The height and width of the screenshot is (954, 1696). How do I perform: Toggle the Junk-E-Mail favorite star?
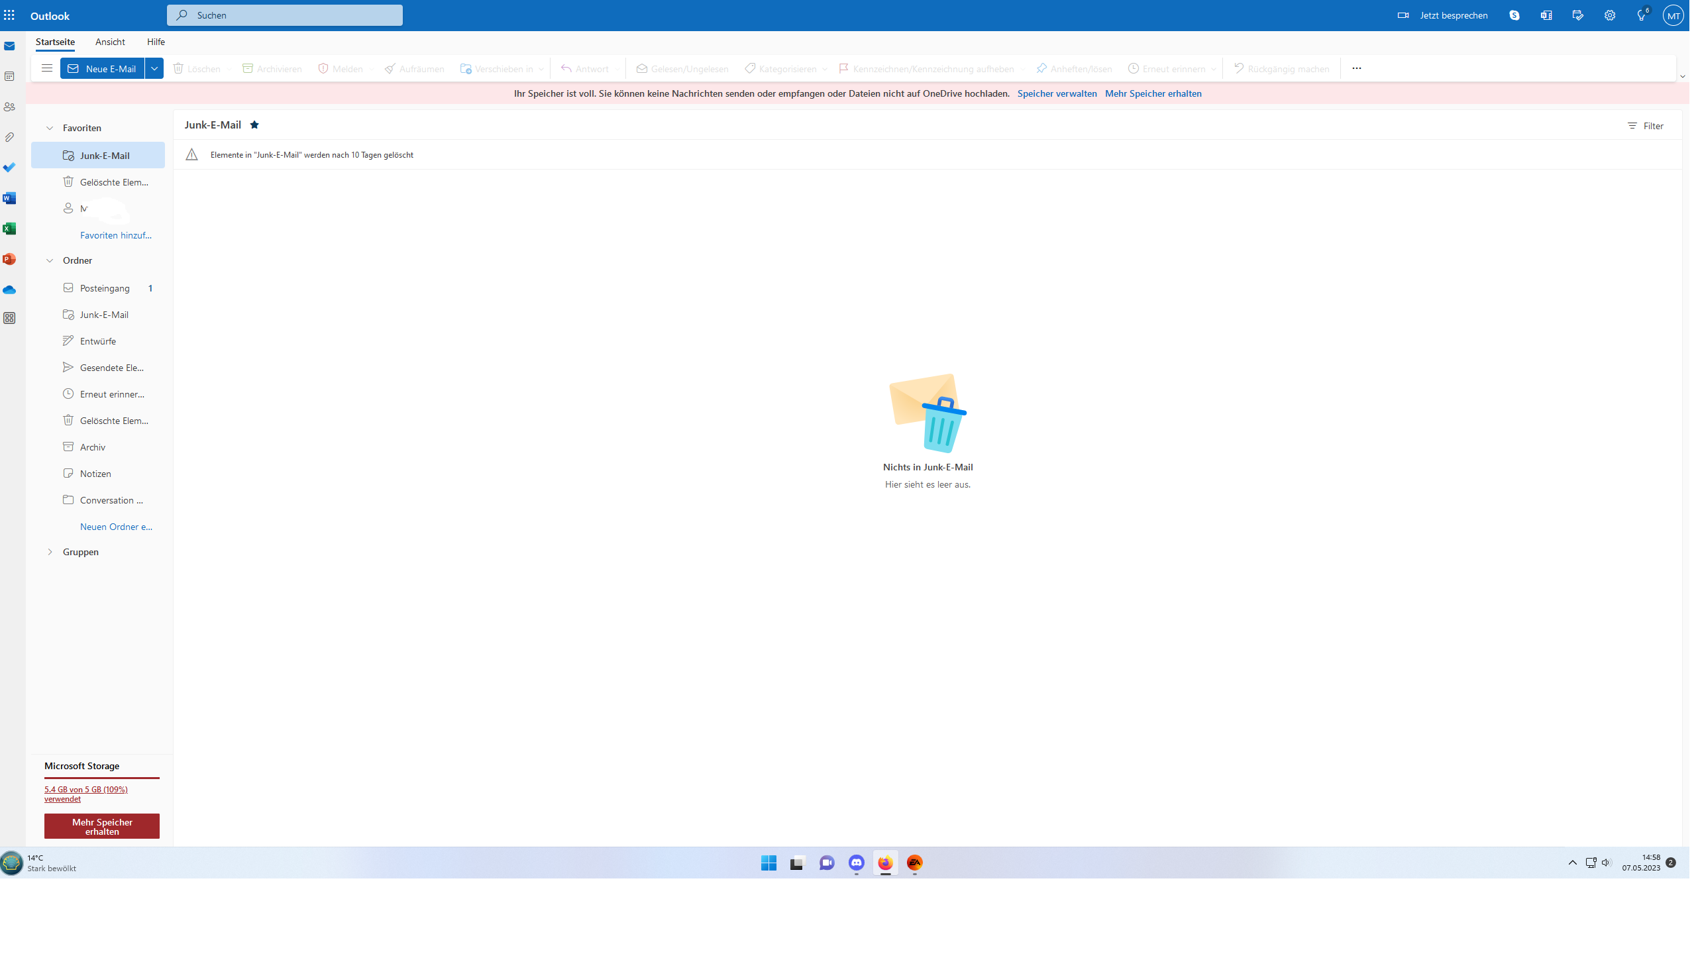tap(254, 125)
